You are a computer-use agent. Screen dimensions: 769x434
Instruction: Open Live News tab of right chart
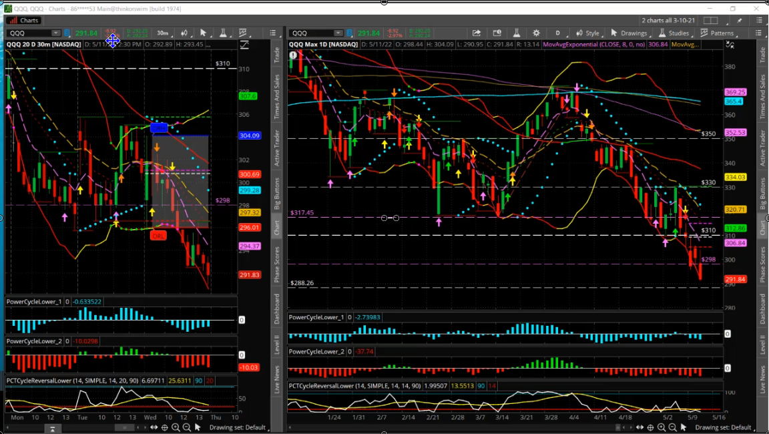[x=762, y=379]
